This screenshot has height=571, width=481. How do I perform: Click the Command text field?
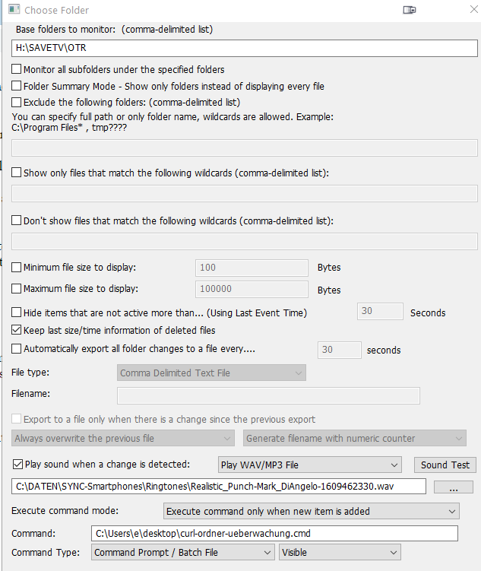point(274,533)
